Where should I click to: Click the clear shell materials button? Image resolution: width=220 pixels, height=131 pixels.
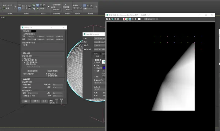(x=53, y=71)
